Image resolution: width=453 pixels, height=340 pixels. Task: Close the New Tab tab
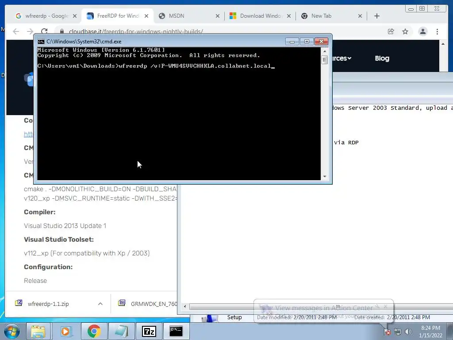(360, 16)
